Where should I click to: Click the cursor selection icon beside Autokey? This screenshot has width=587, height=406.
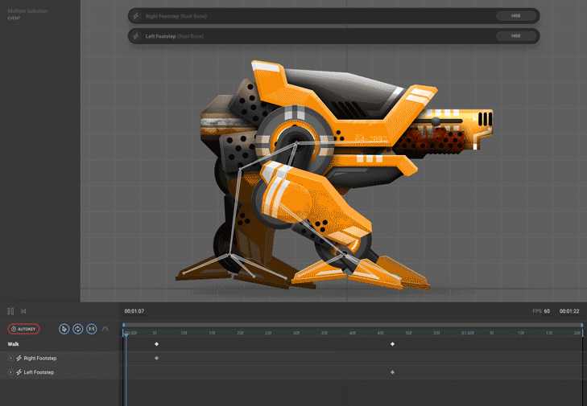click(64, 329)
